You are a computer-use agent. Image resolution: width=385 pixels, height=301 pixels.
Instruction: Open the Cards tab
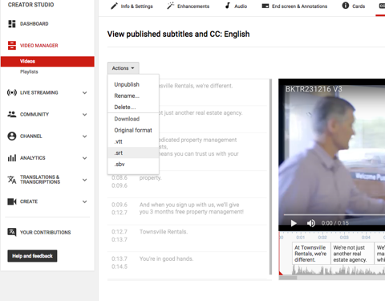coord(354,6)
